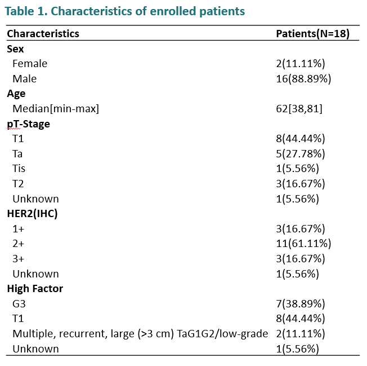Select the Tis row label
The width and height of the screenshot is (367, 366).
click(19, 169)
